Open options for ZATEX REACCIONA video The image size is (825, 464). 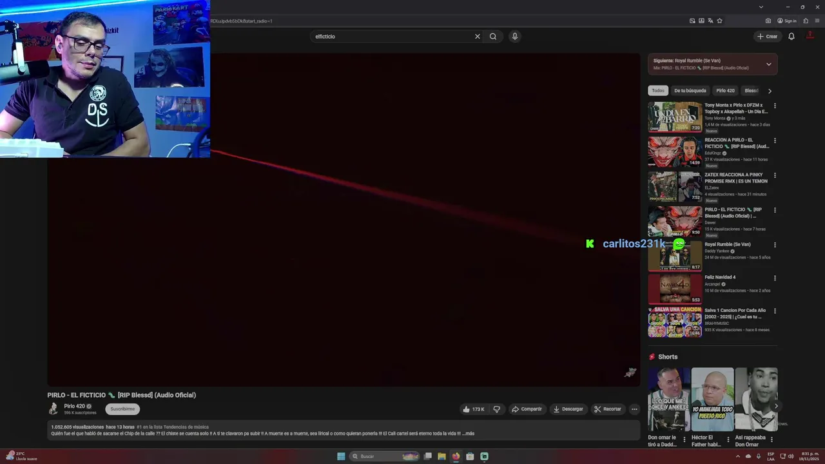775,175
